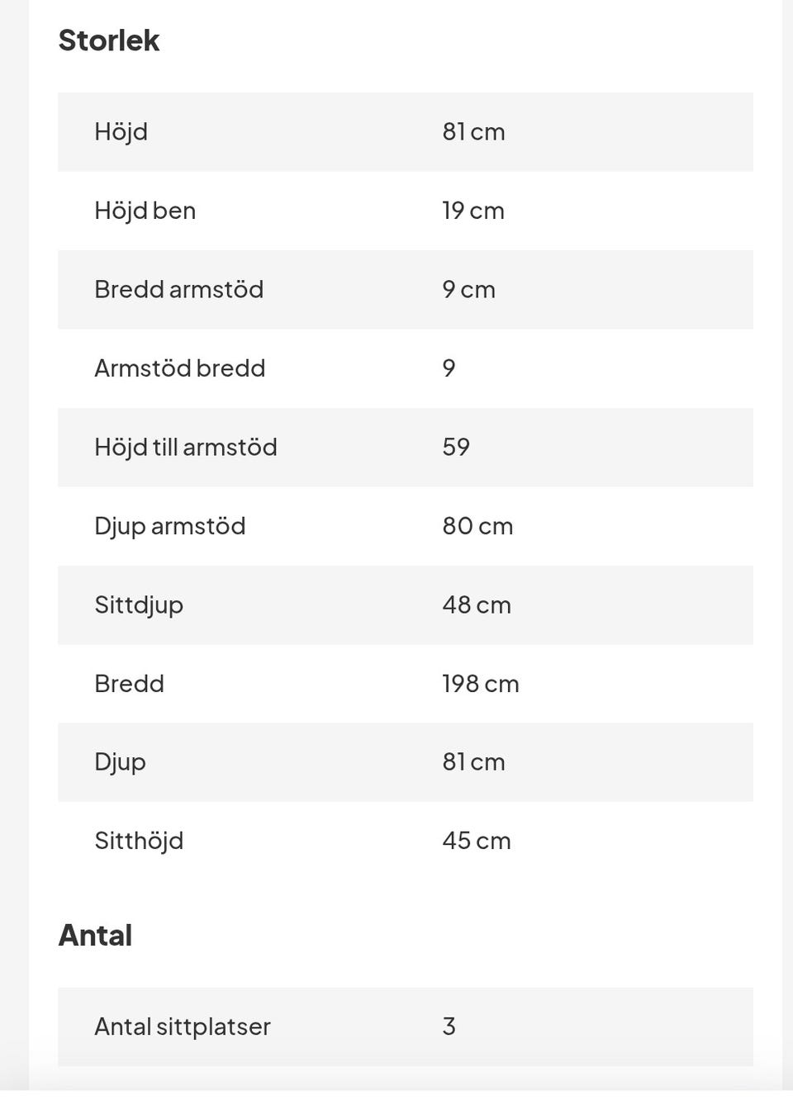Click the Höjd ben label

(x=145, y=211)
